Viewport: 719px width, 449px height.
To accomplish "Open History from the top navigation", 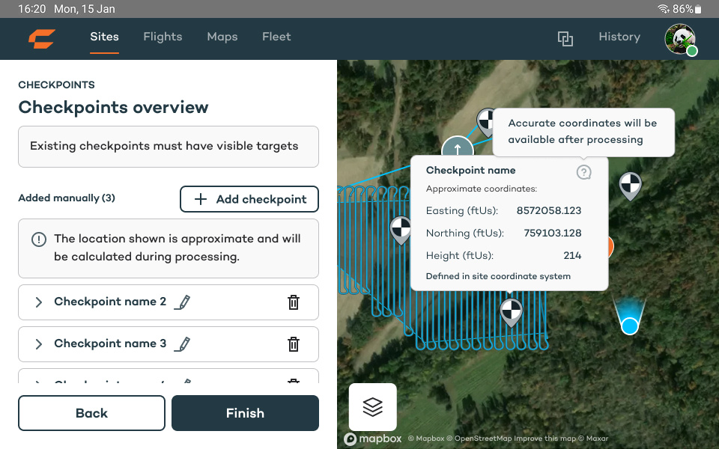I will (619, 37).
